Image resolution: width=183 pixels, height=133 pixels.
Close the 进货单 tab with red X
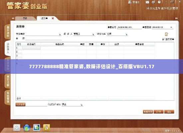(53, 18)
